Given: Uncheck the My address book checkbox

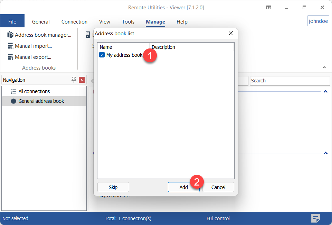Looking at the screenshot, I should (x=102, y=55).
